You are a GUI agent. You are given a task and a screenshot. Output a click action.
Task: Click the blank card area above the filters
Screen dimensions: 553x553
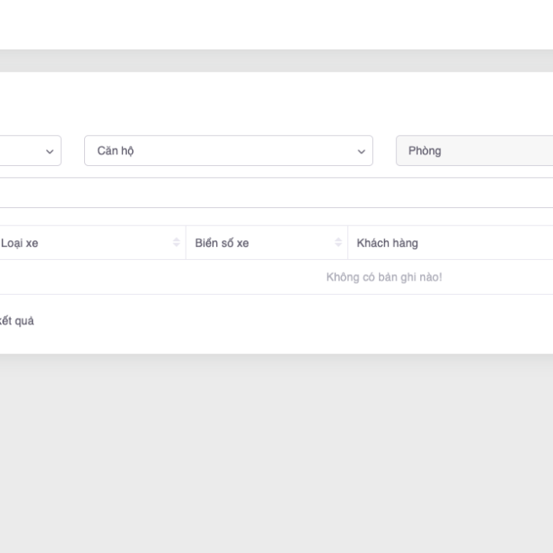(x=276, y=103)
